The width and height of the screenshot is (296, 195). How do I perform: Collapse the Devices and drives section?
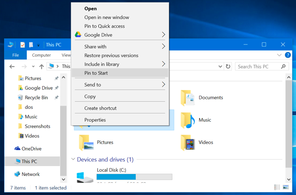(x=73, y=159)
